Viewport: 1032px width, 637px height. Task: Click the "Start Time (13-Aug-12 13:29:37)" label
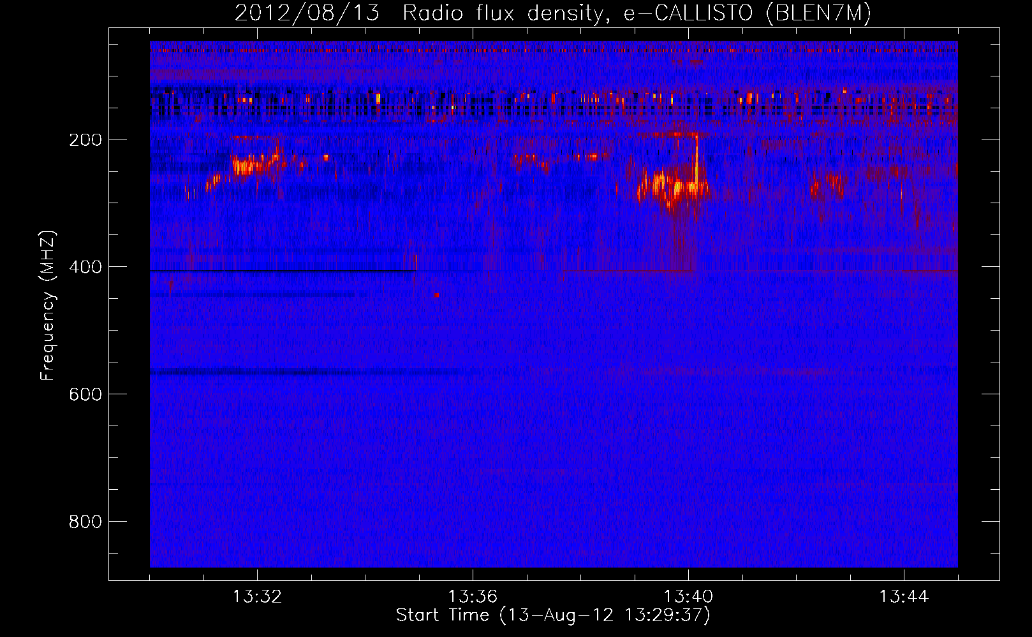click(552, 615)
